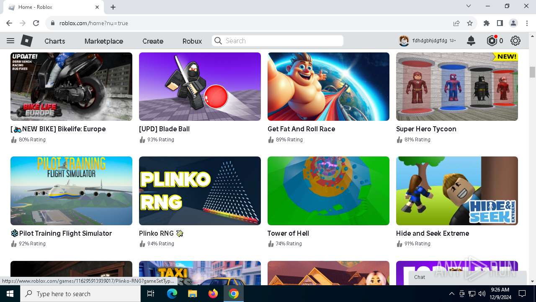Click the '80% Rating' text under Bikelife
The image size is (536, 302).
pyautogui.click(x=32, y=140)
